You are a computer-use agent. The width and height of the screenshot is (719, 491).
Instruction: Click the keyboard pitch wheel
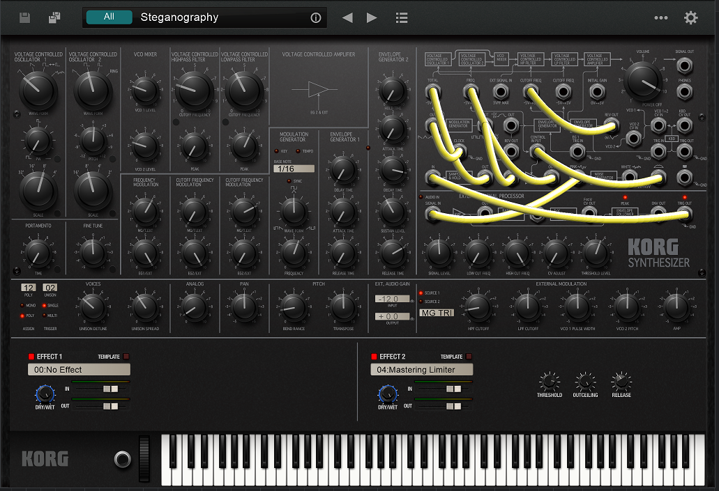tap(144, 458)
